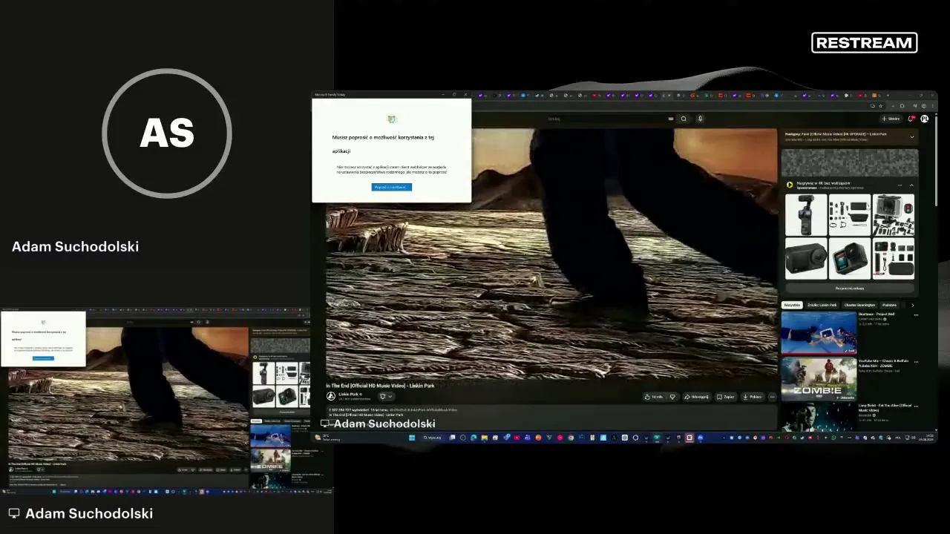Dislike the In The End video
The width and height of the screenshot is (950, 534).
pyautogui.click(x=673, y=397)
